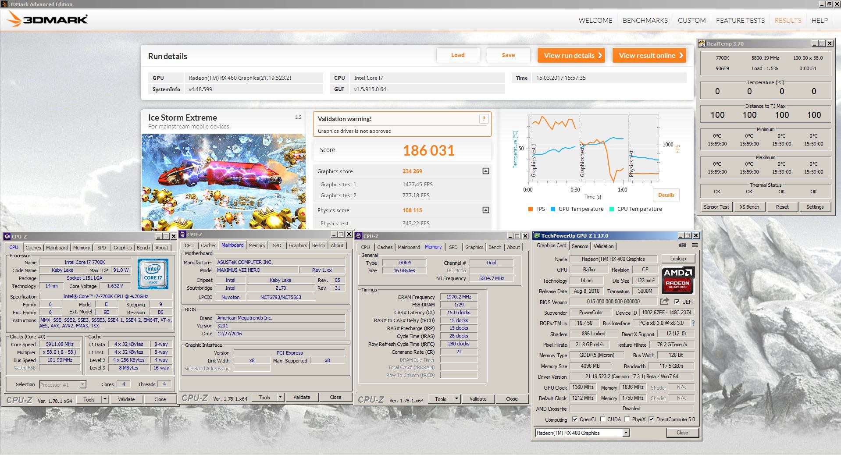Click the BIOS export share icon in GPU-Z

point(664,302)
